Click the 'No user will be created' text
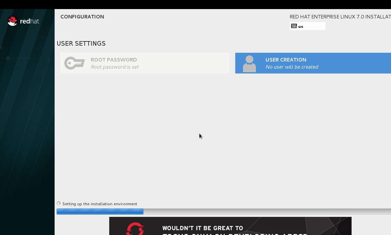This screenshot has width=391, height=235. (x=292, y=67)
